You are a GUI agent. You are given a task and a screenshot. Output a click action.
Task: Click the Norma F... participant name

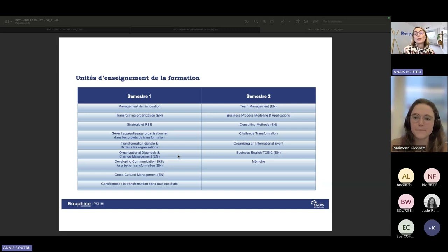[x=432, y=185]
